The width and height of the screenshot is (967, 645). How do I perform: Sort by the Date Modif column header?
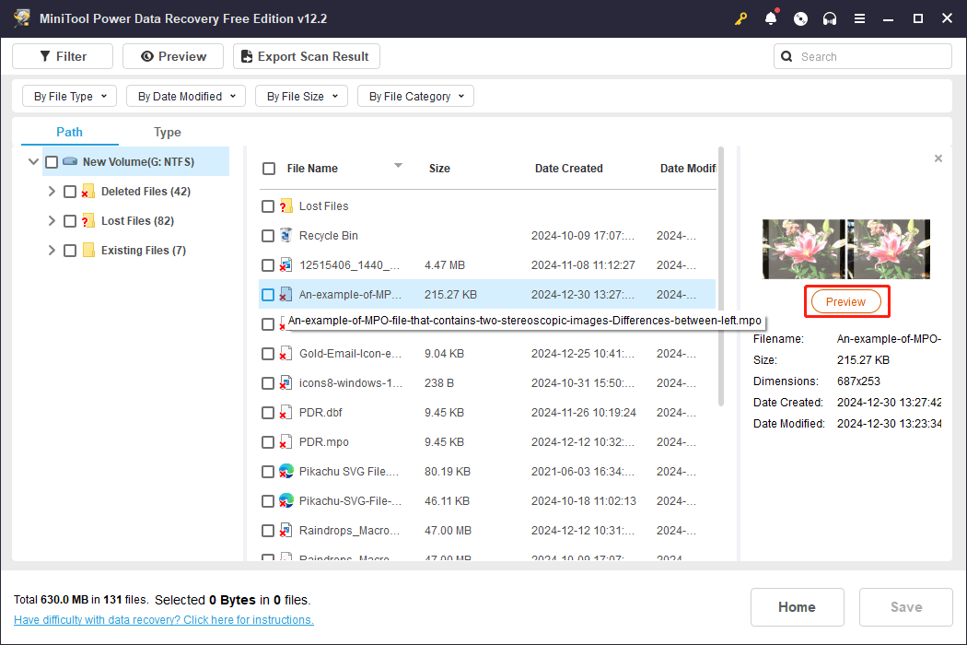point(688,169)
